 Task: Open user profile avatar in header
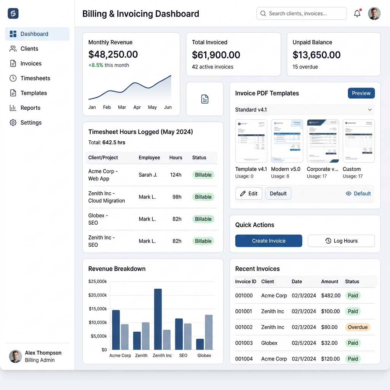(374, 14)
